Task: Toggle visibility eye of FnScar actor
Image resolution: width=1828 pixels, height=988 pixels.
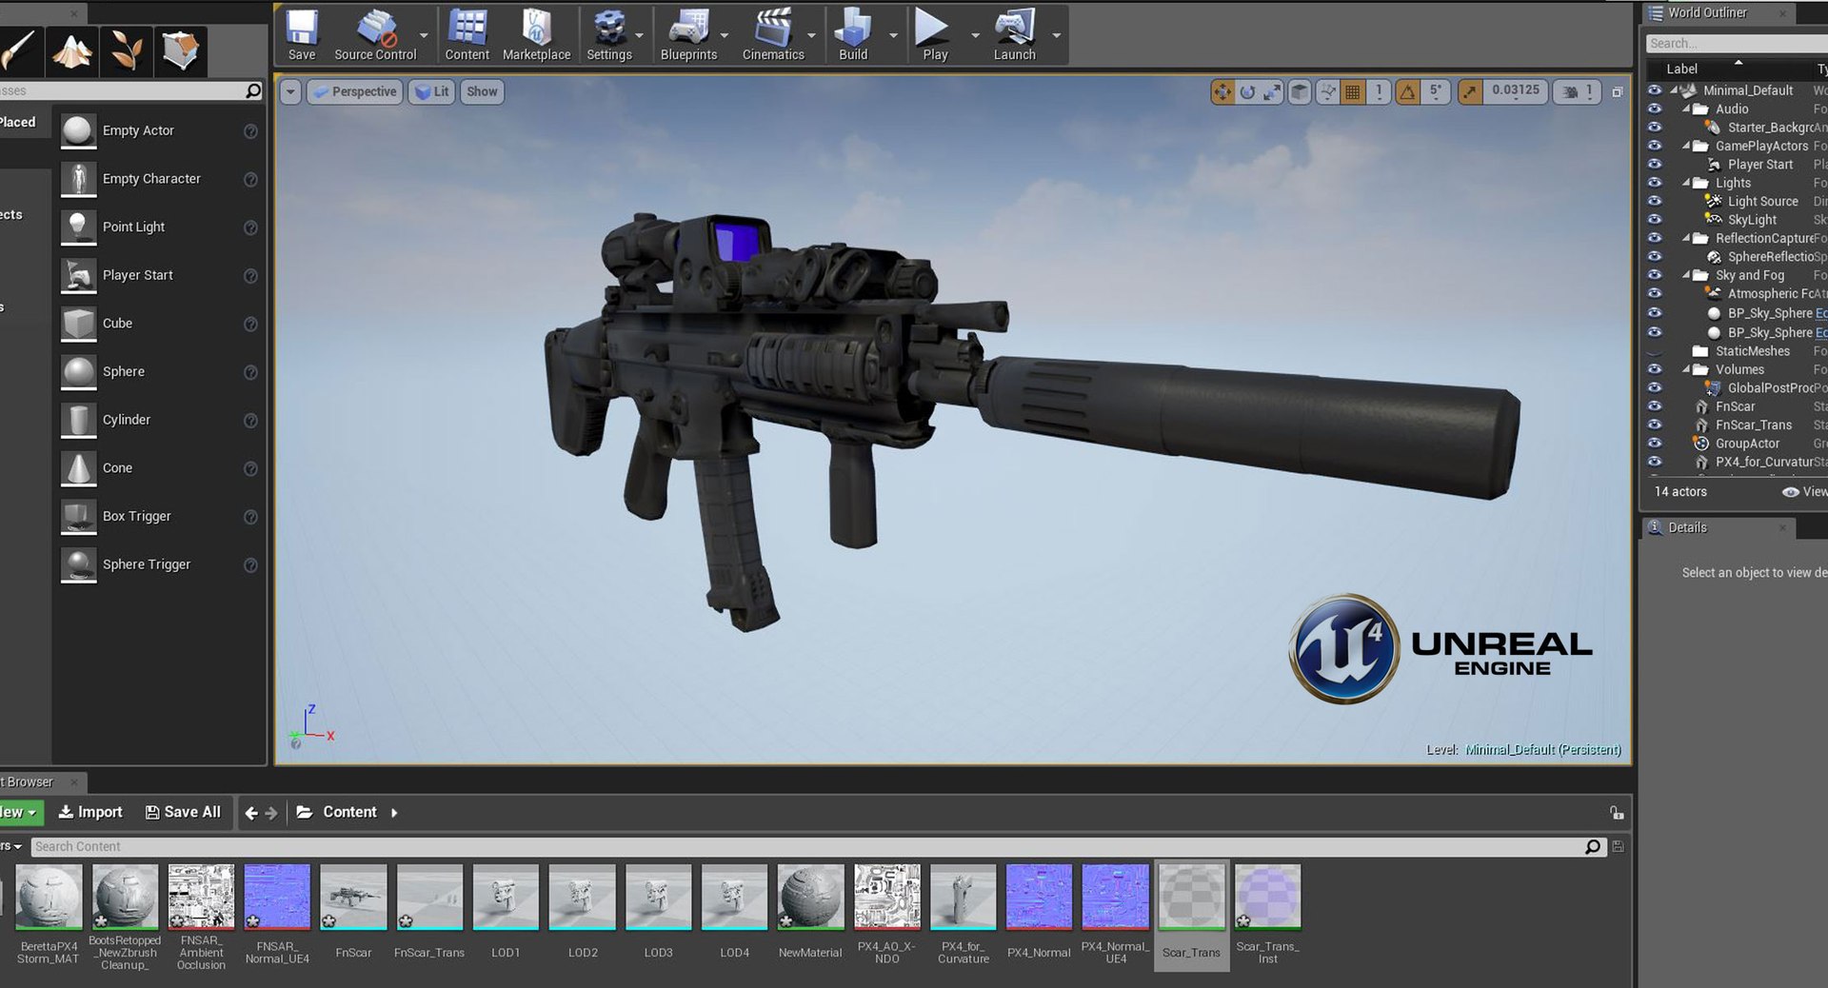Action: 1655,406
